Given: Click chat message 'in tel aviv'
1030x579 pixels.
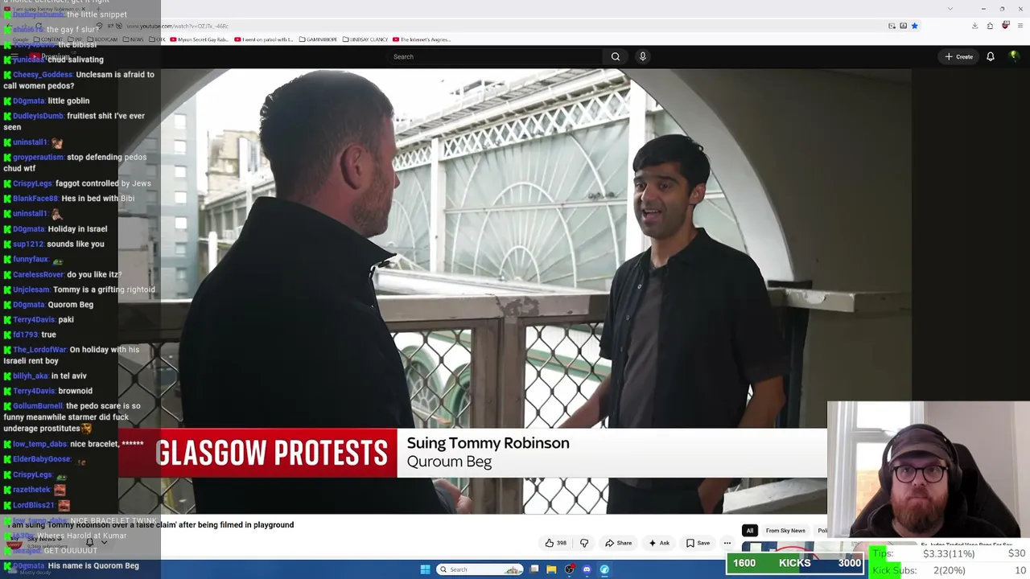Looking at the screenshot, I should (68, 376).
